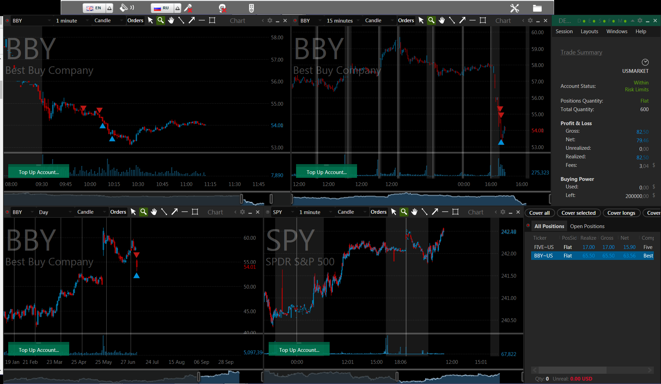Select pointer tool in SPY chart
661x384 pixels.
click(x=394, y=212)
